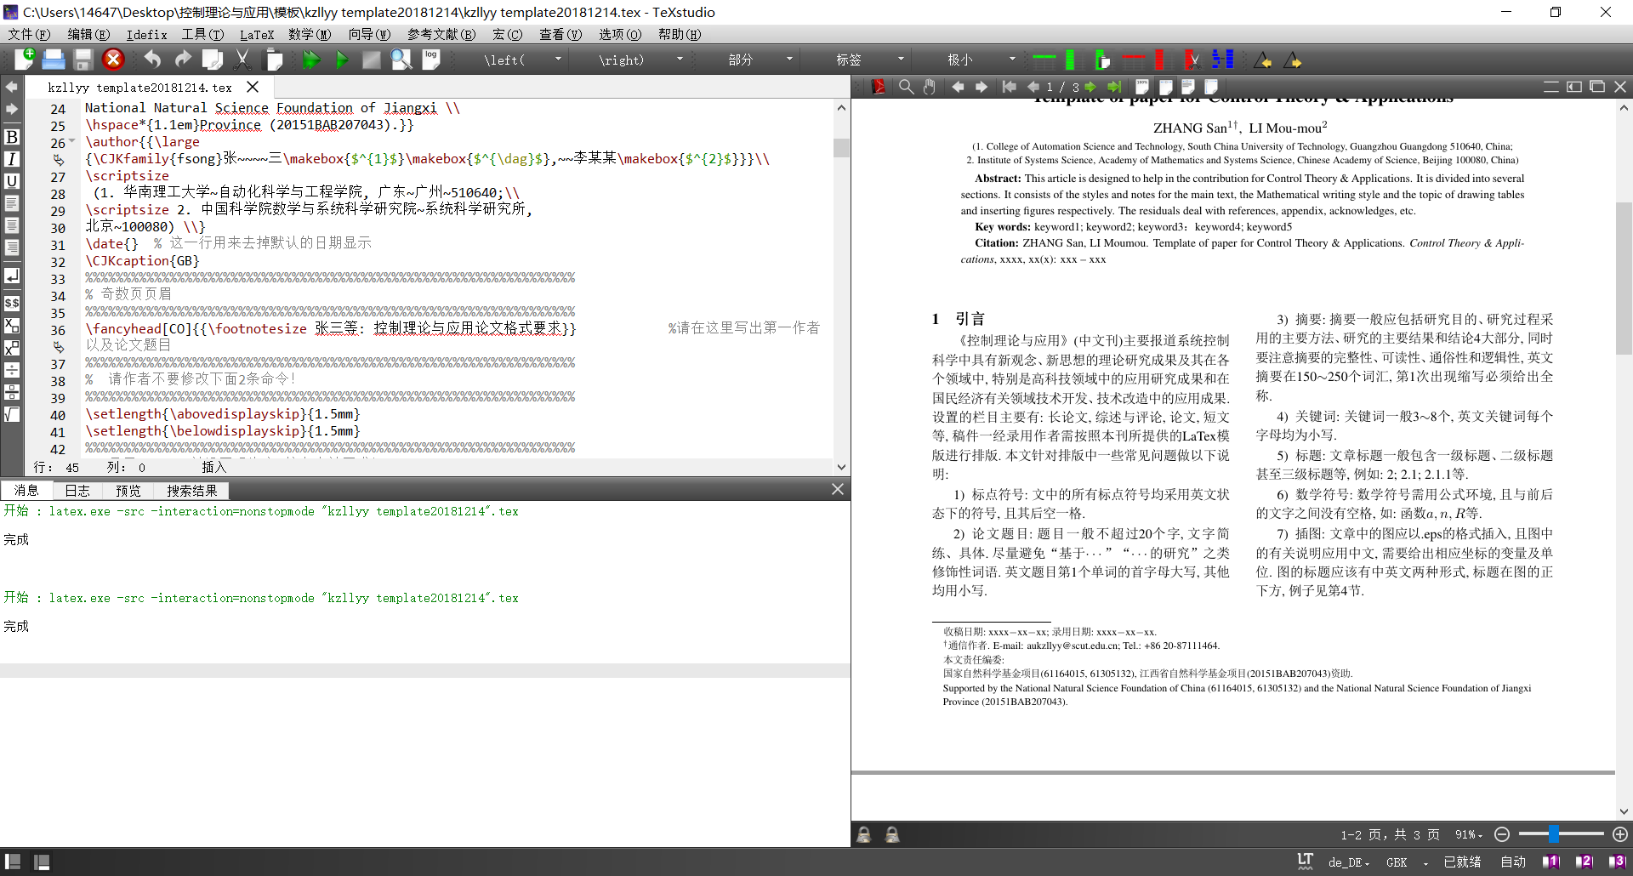Run Build & View compilation

tap(310, 60)
